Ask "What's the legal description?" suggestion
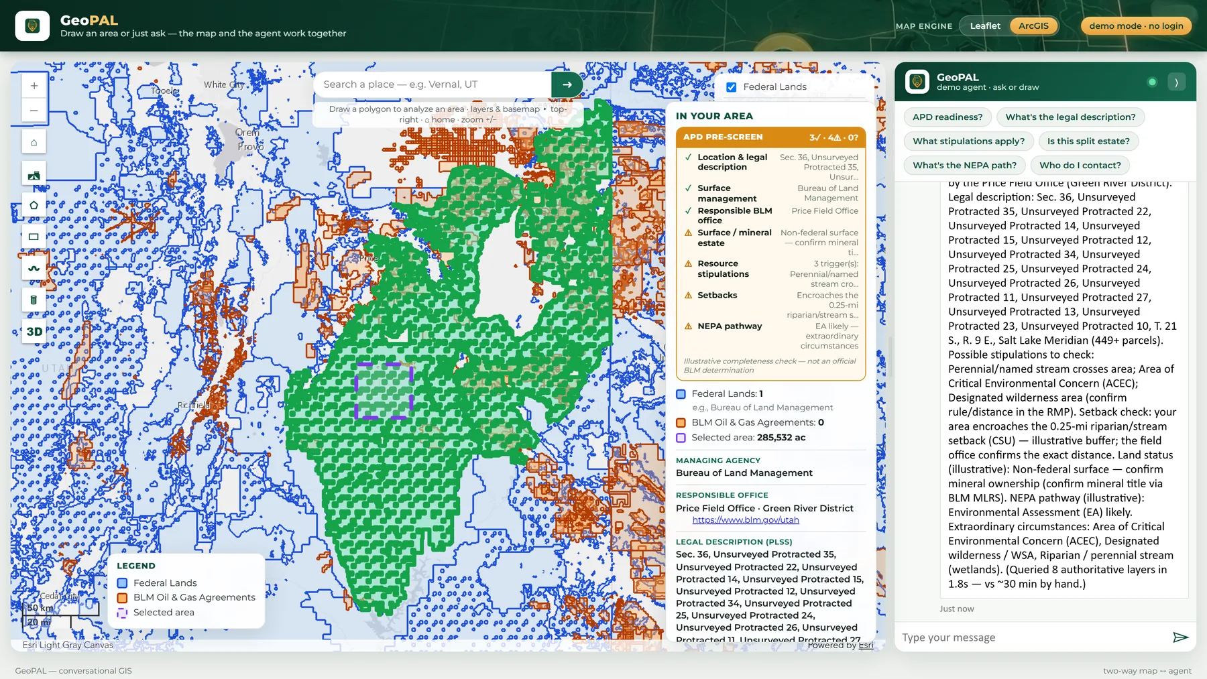Screen dimensions: 1207x679 1070,117
